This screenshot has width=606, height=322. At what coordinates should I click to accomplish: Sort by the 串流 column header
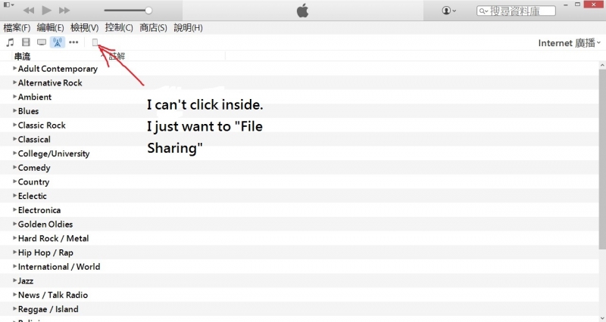[x=22, y=56]
